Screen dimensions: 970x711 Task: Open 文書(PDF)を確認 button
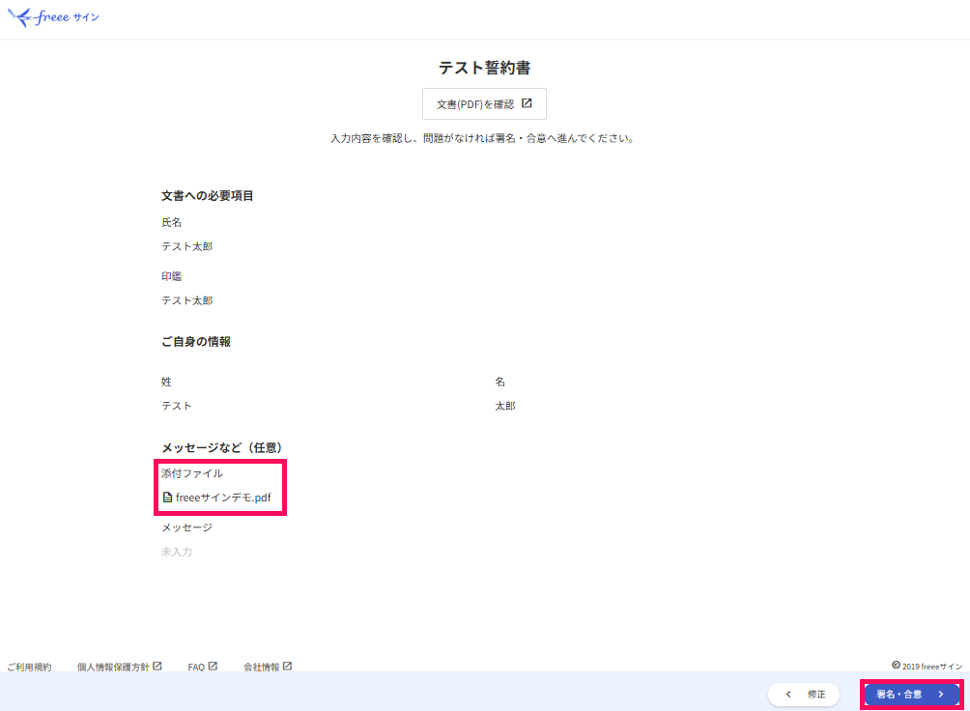[484, 104]
